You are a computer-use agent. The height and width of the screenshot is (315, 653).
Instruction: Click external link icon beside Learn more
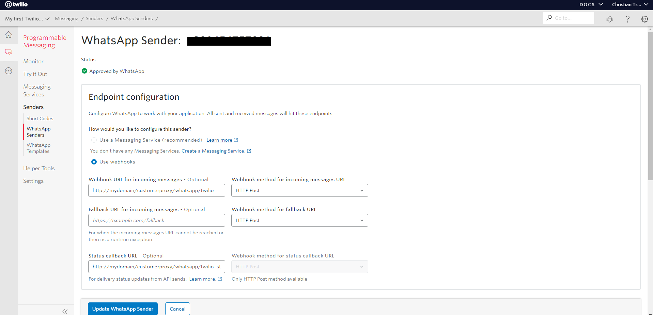coord(236,140)
